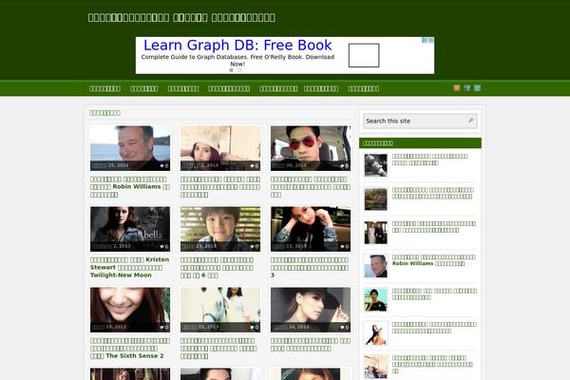Screen dimensions: 570x380
Task: Open the smiling young boy thumbnail
Action: pyautogui.click(x=220, y=229)
